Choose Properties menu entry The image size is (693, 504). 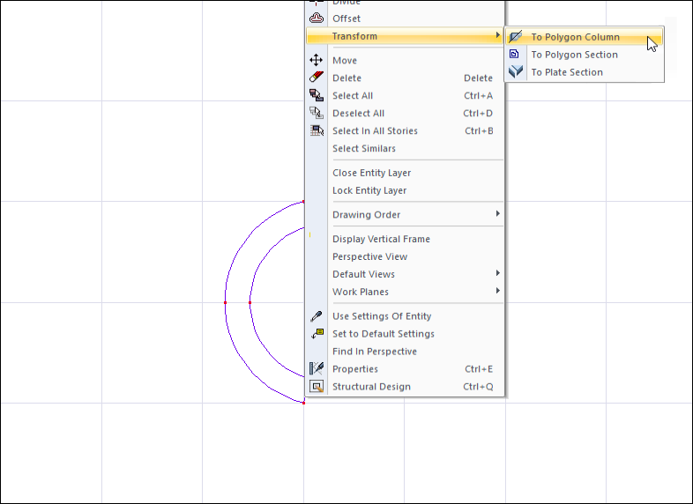tap(405, 369)
